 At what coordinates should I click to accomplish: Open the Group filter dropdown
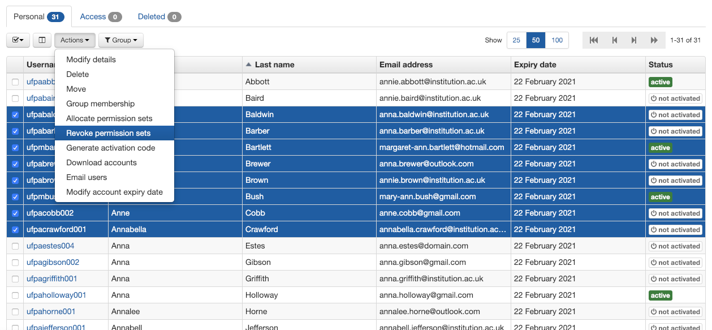[120, 40]
